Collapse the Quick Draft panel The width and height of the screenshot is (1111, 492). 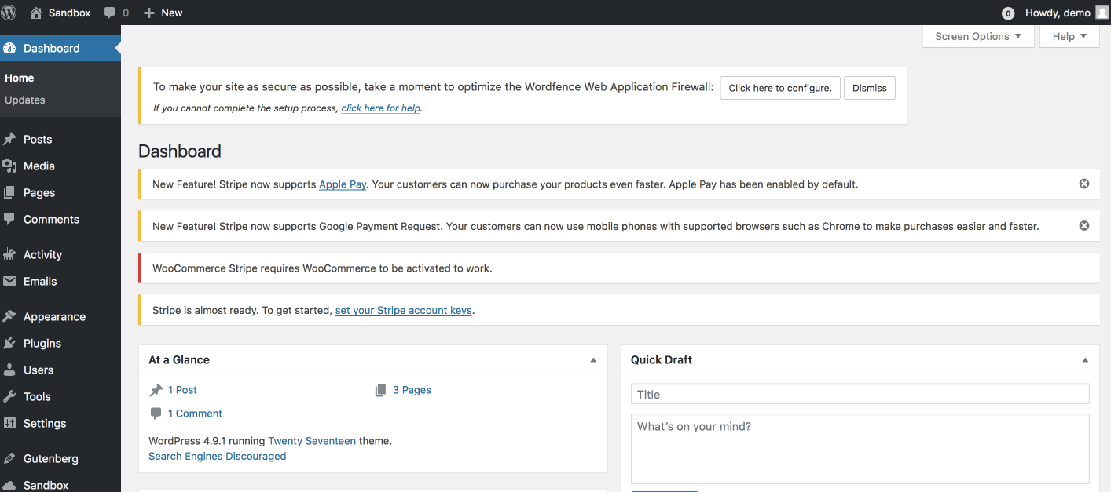(1085, 360)
